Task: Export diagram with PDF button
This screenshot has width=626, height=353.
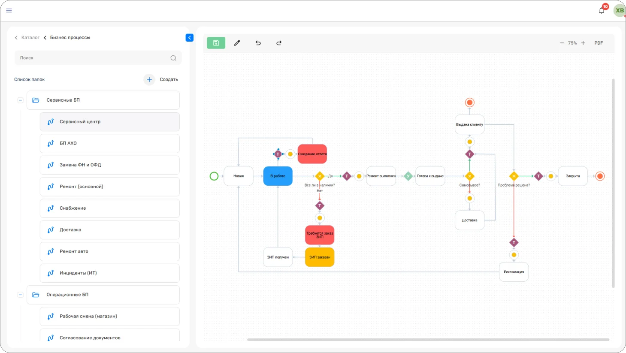Action: pyautogui.click(x=599, y=43)
